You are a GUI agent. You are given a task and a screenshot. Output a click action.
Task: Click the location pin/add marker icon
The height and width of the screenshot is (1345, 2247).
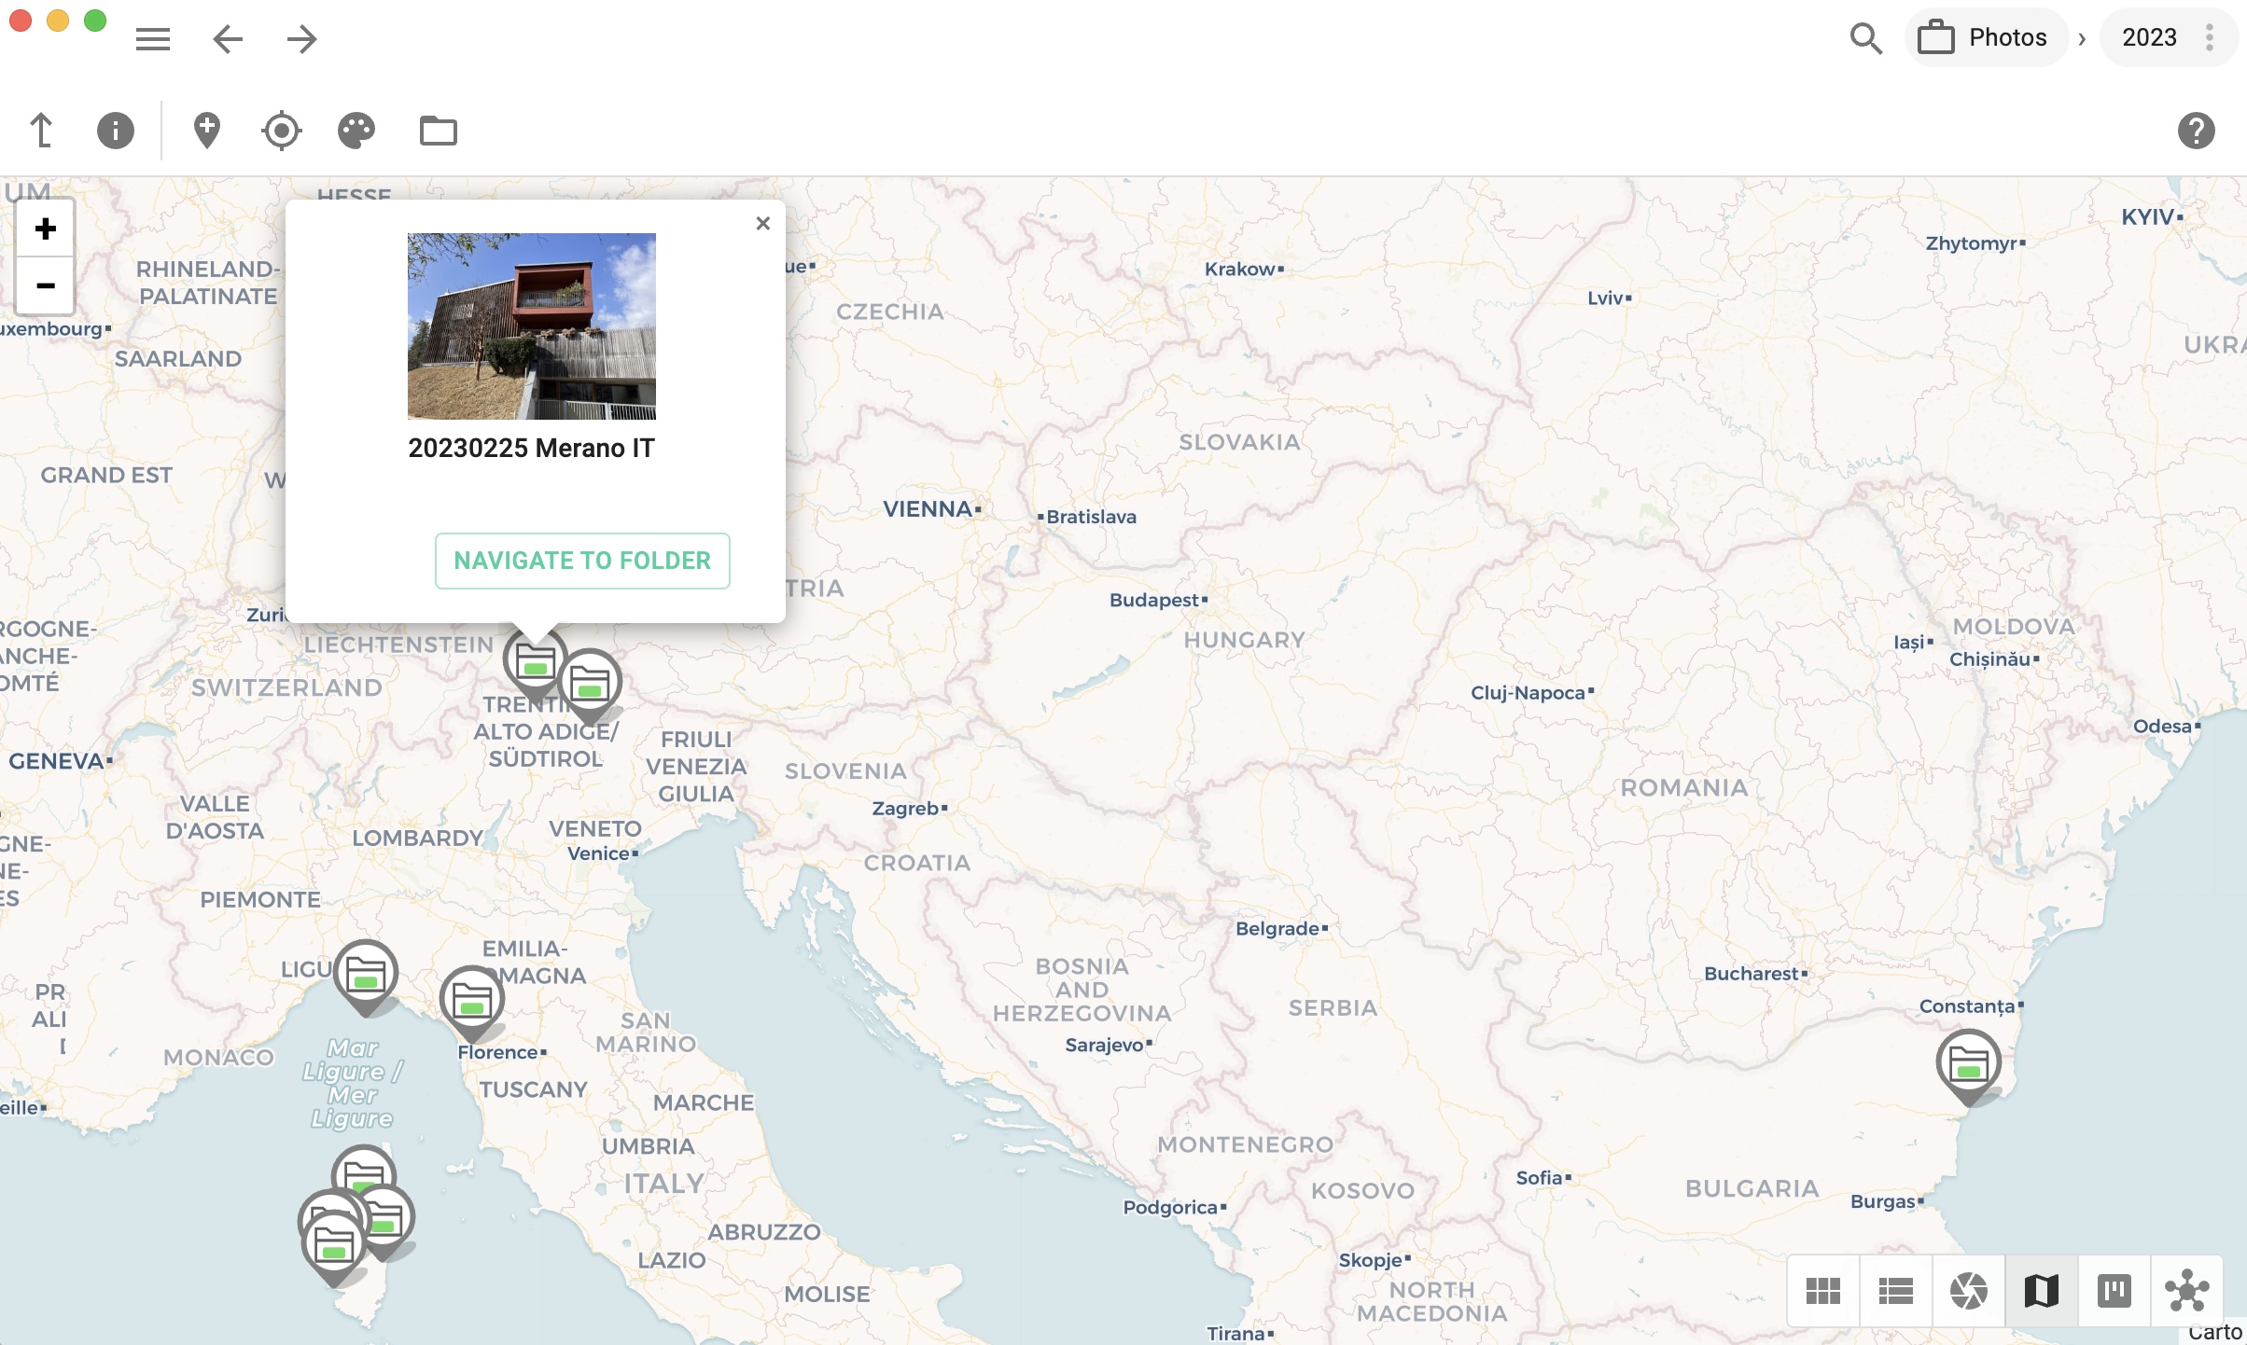pyautogui.click(x=205, y=130)
